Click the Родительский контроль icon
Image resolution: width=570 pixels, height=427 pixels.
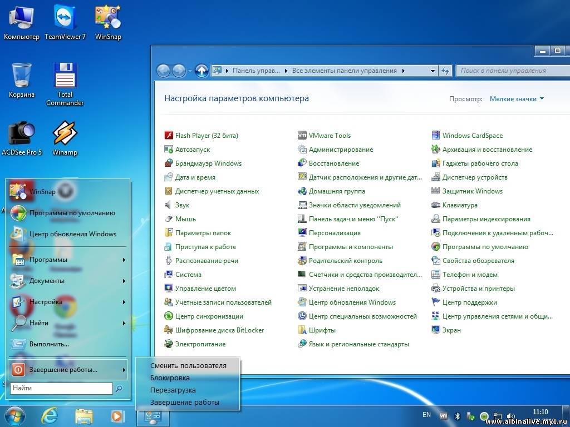(302, 261)
